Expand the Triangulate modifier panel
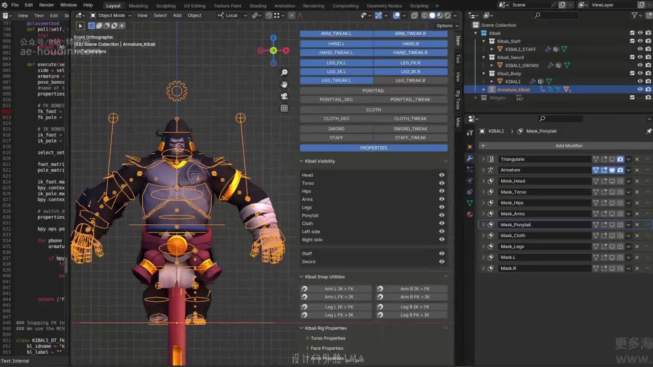Viewport: 653px width, 367px height. (483, 159)
